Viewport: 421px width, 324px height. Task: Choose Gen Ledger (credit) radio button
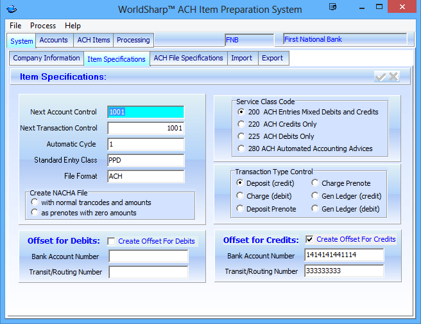(x=315, y=196)
